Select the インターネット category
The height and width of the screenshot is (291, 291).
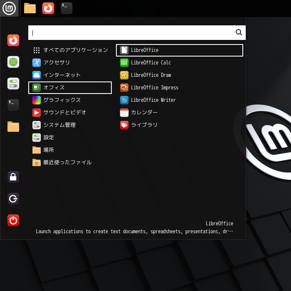pyautogui.click(x=70, y=75)
